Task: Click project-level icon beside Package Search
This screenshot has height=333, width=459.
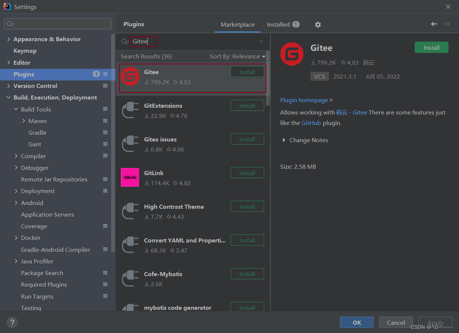Action: [105, 273]
